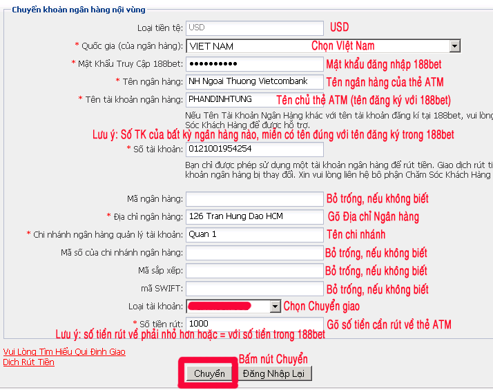Click the Loại tài khoản label
The image size is (493, 392).
(x=155, y=307)
